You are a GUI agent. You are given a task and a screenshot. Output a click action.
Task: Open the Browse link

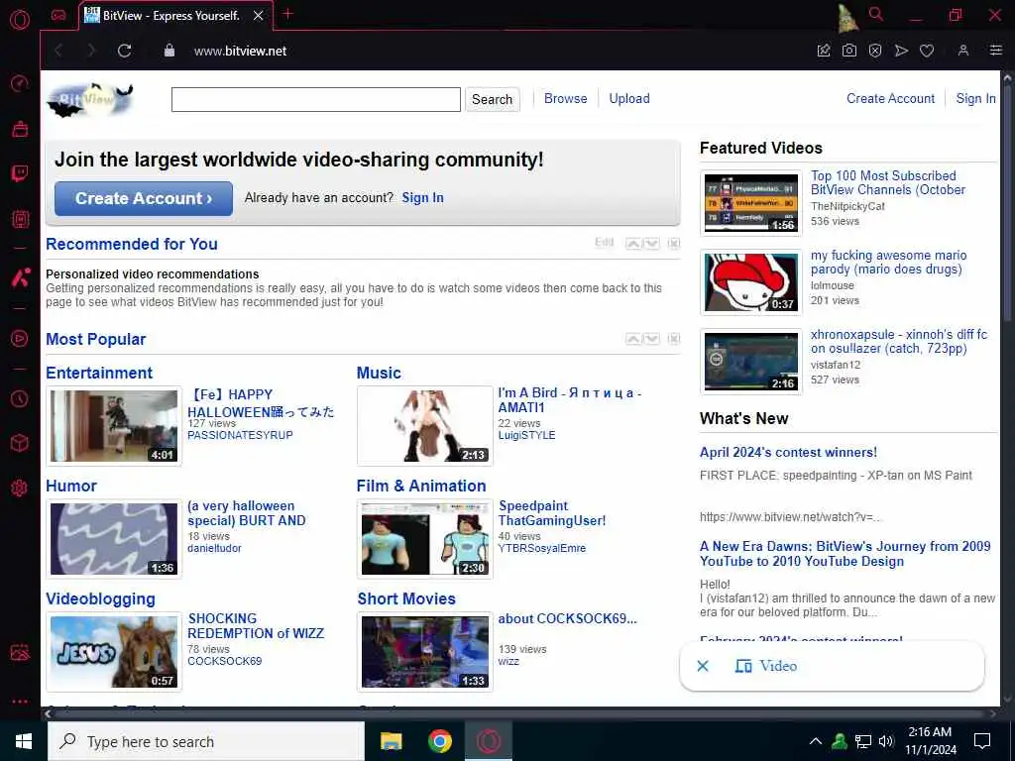point(565,98)
